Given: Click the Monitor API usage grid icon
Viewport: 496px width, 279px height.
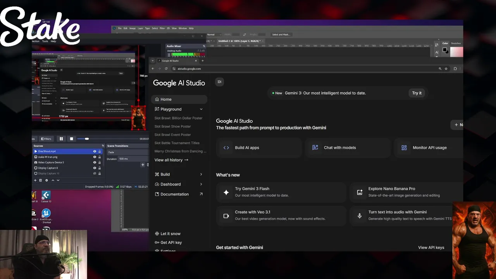Looking at the screenshot, I should tap(404, 148).
